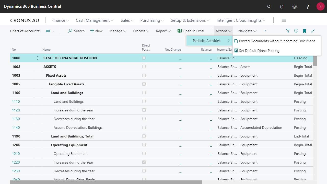Toggle Direct Posting checkbox for account 1220

pos(144,162)
